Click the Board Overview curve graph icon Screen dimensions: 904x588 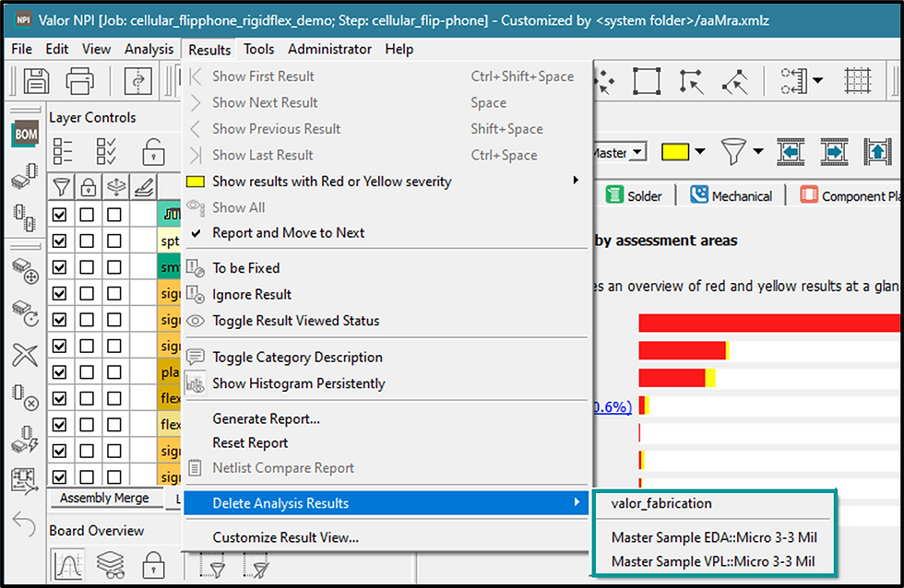point(68,564)
